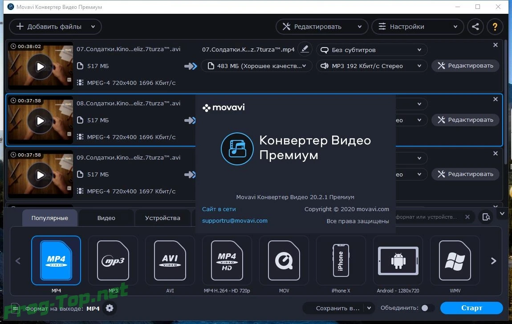The image size is (512, 324).
Task: Open Без субтитров subtitles dropdown
Action: pyautogui.click(x=372, y=50)
